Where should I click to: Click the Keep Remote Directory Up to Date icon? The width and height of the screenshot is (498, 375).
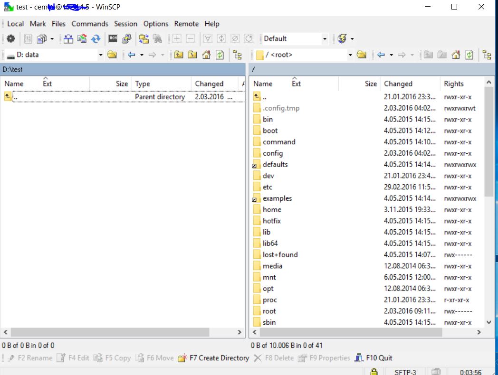tap(82, 39)
